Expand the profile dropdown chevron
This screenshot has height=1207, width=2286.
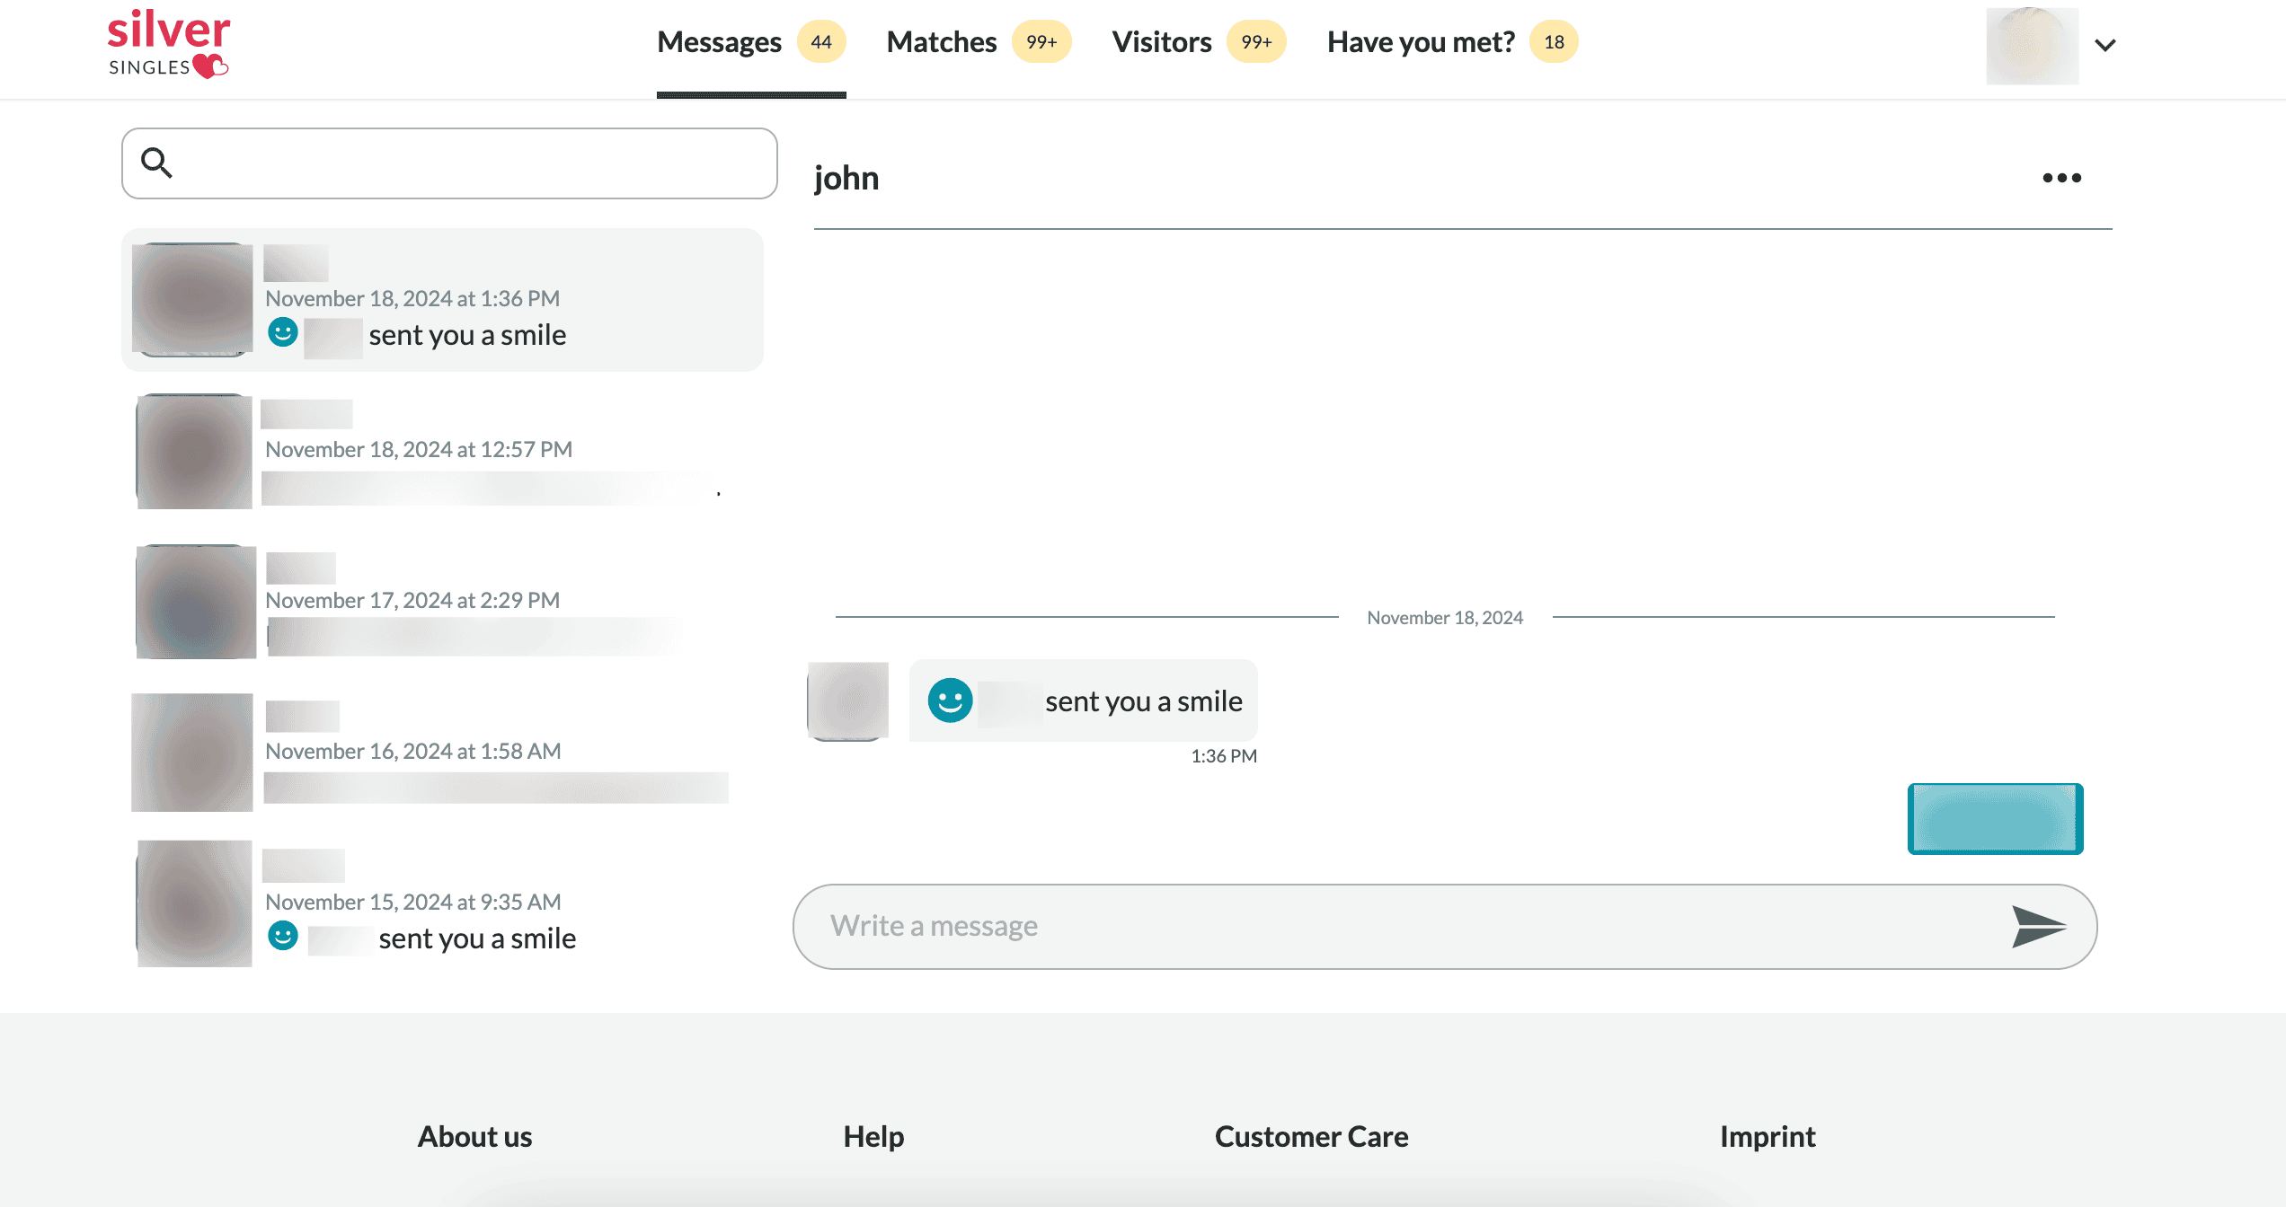click(2105, 45)
